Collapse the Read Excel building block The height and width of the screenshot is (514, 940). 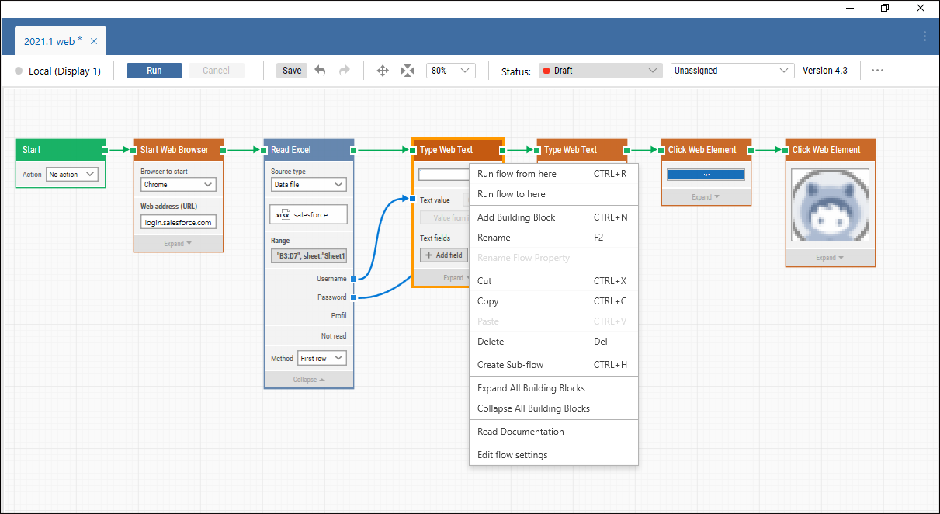(308, 379)
